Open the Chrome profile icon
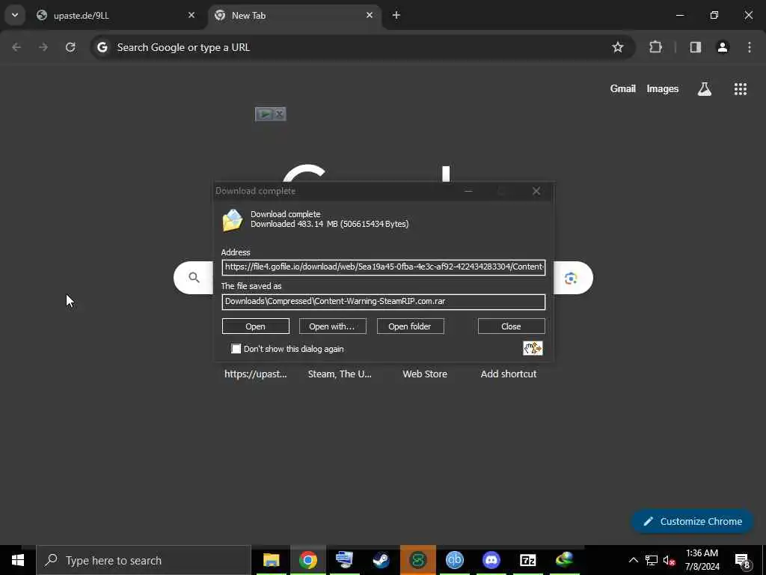Viewport: 766px width, 575px height. coord(723,47)
